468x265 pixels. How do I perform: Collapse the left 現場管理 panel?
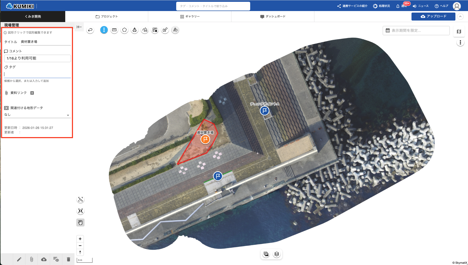pos(79,27)
